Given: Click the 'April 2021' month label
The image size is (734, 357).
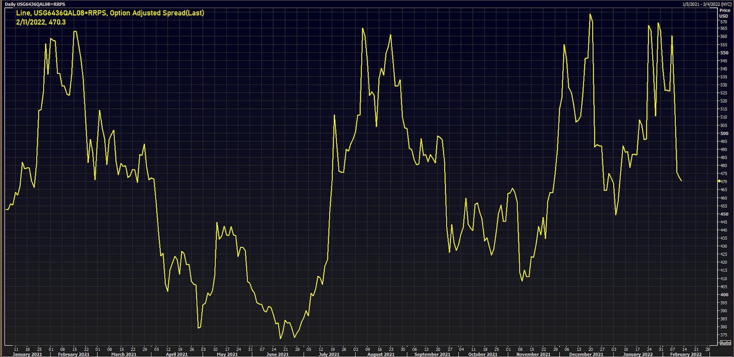Looking at the screenshot, I should coord(177,354).
